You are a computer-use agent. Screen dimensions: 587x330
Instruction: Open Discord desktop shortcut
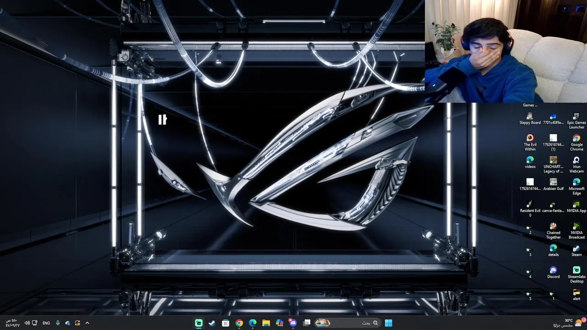click(553, 273)
